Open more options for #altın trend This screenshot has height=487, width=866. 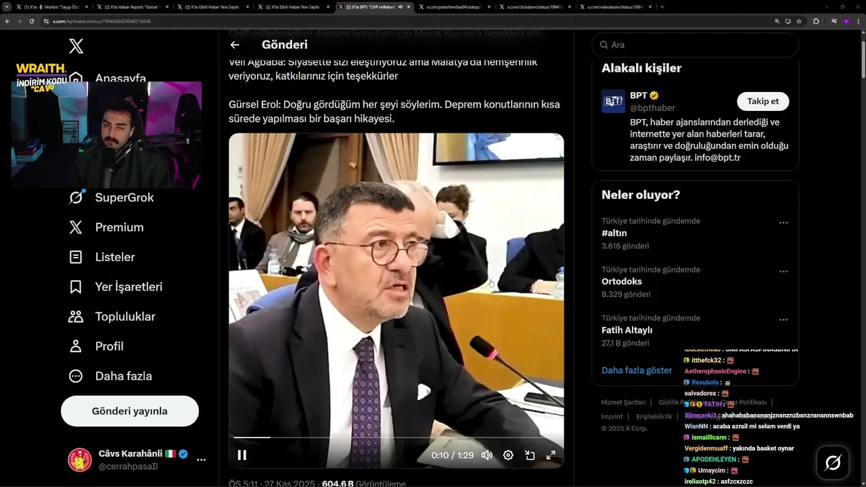pyautogui.click(x=783, y=223)
